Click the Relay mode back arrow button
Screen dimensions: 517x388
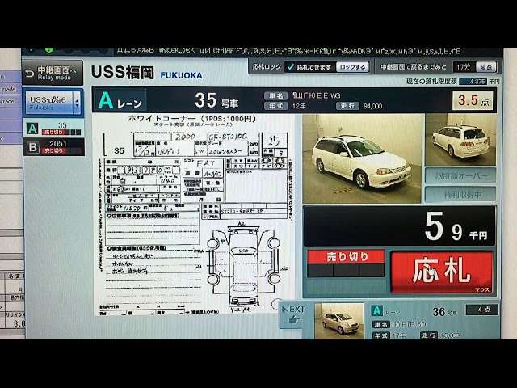point(52,73)
